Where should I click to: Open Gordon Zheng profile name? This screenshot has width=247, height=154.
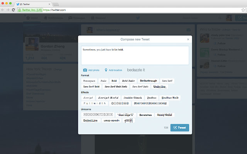52,46
